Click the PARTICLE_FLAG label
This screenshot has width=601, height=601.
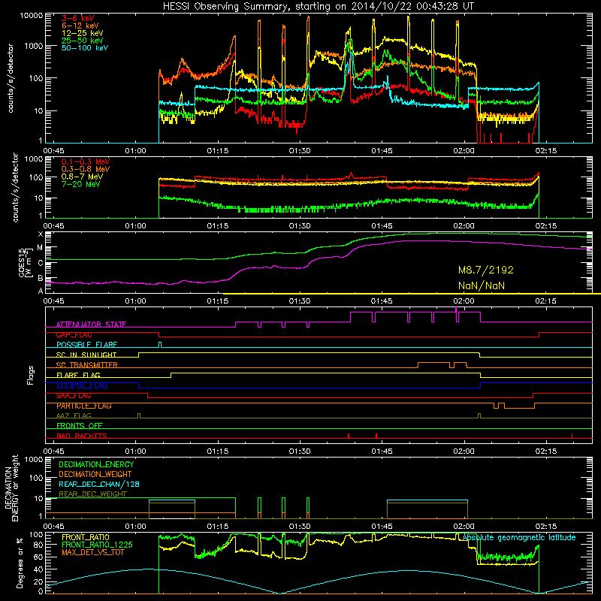click(84, 406)
